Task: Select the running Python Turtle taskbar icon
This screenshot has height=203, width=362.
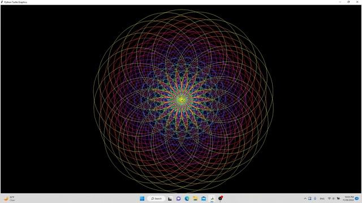Action: 212,198
